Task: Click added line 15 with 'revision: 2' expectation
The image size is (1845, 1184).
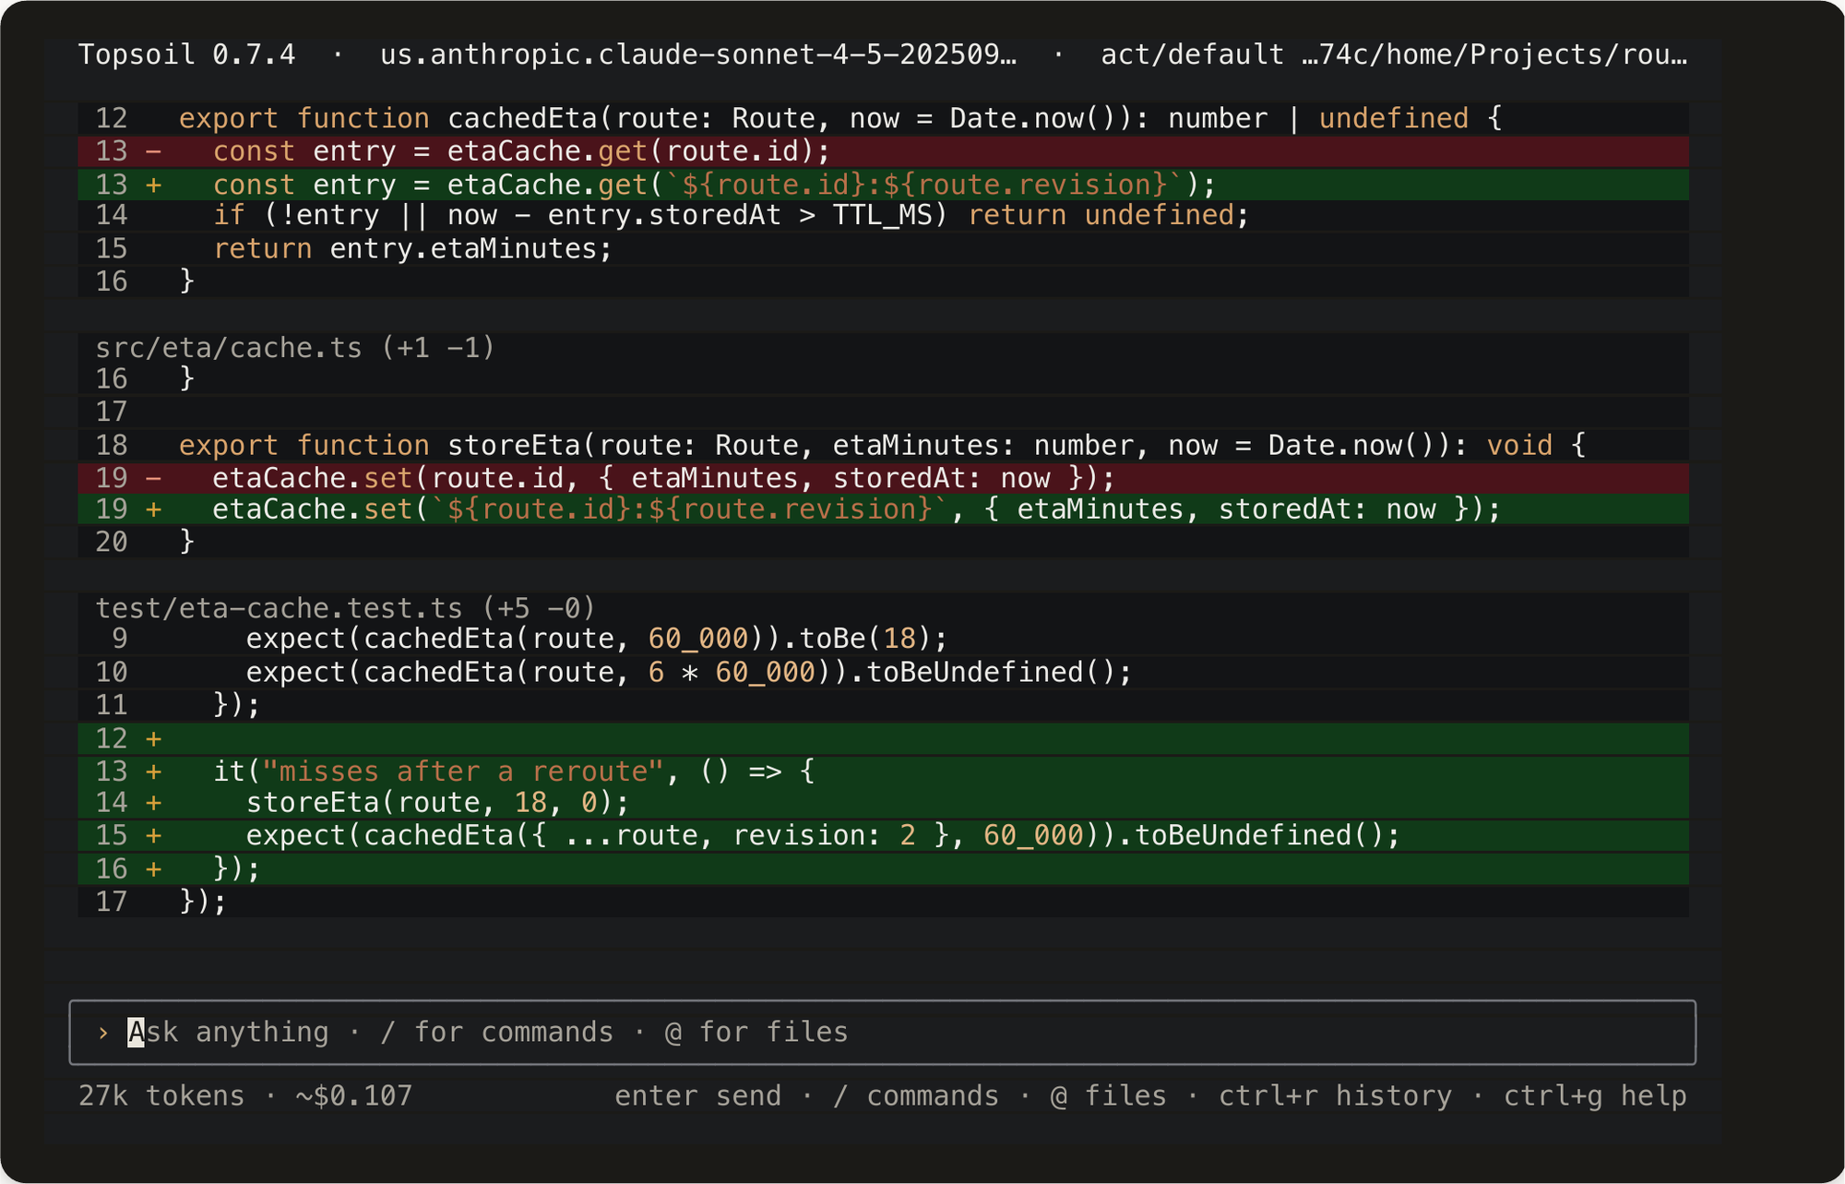Action: (883, 835)
